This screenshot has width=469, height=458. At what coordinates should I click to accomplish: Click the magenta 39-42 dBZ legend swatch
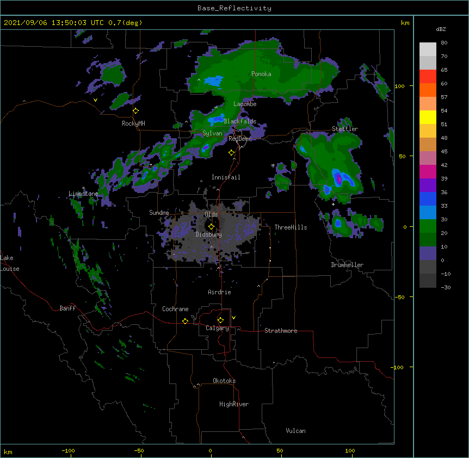[x=428, y=171]
